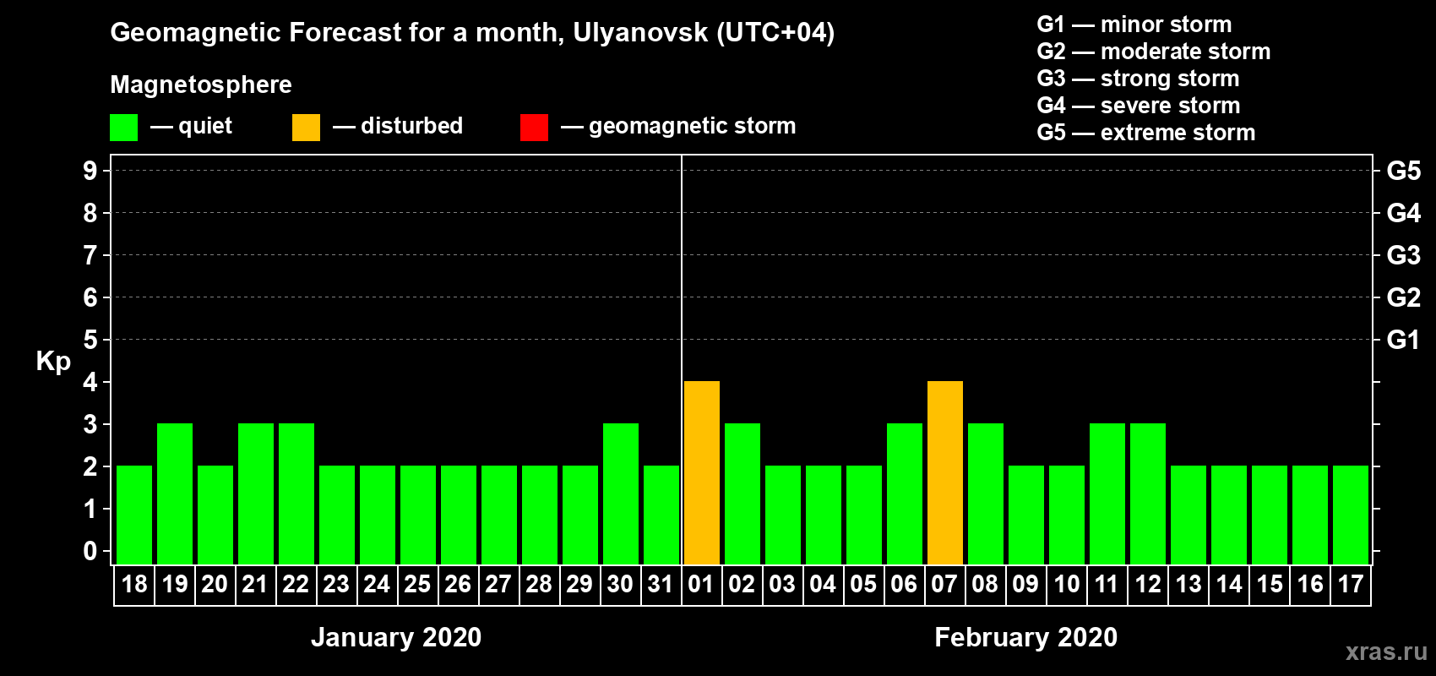
Task: Click the green bar above date 30
Action: 621,493
